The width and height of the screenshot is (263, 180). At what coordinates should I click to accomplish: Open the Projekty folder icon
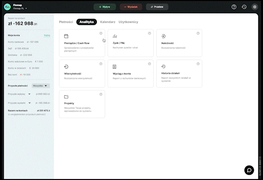coord(66,97)
